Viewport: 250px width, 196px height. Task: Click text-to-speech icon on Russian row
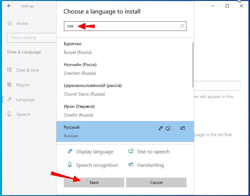168,128
